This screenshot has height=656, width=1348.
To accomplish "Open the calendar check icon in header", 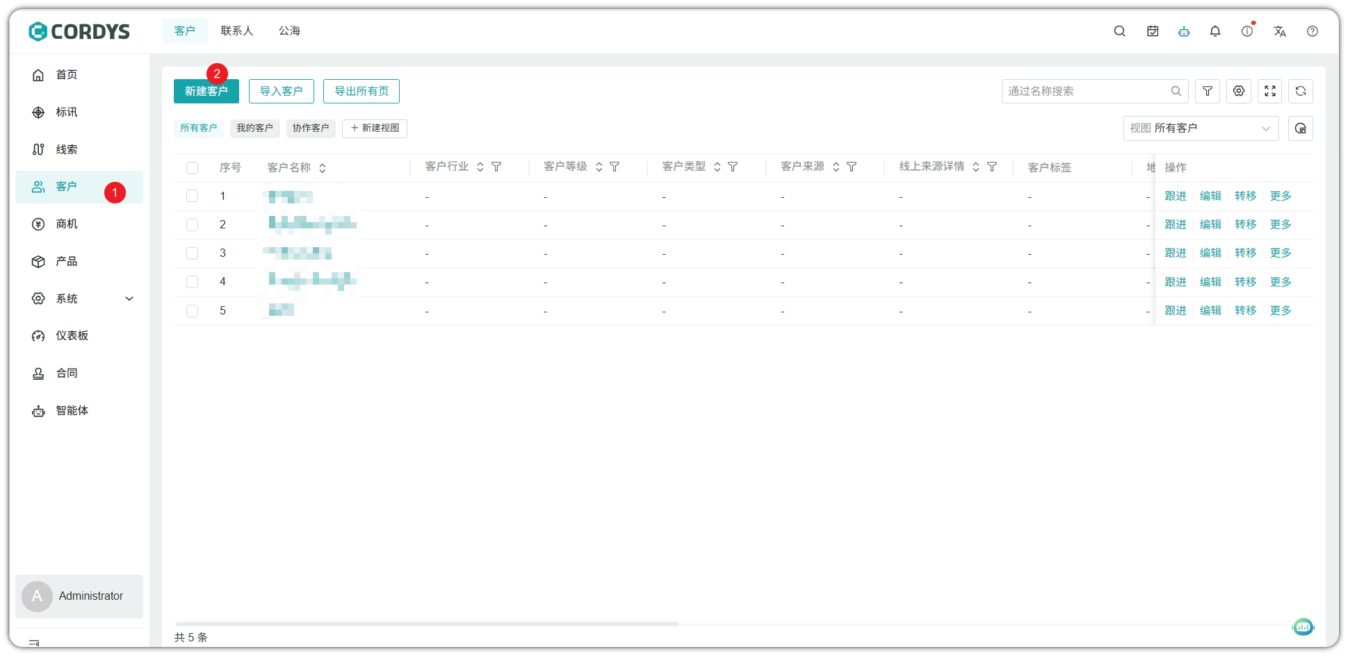I will click(x=1153, y=31).
